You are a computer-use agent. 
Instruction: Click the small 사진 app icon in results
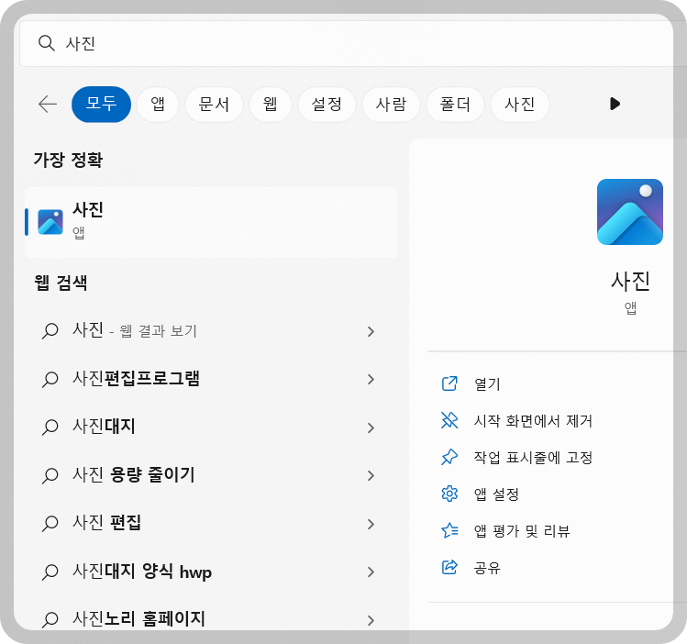pos(50,222)
